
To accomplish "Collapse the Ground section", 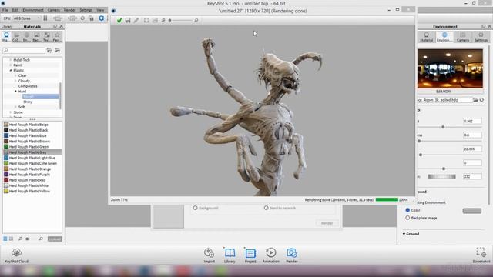I will 404,234.
